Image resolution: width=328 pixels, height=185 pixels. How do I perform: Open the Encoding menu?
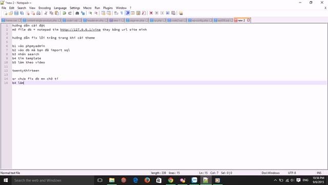(x=45, y=8)
